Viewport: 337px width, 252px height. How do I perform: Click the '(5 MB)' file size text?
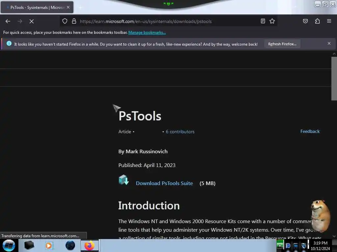coord(207,183)
